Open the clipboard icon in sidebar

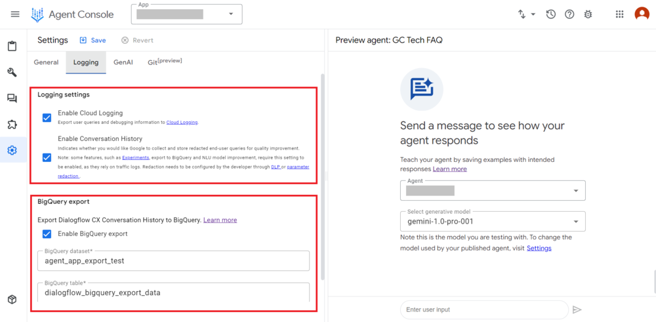click(12, 46)
